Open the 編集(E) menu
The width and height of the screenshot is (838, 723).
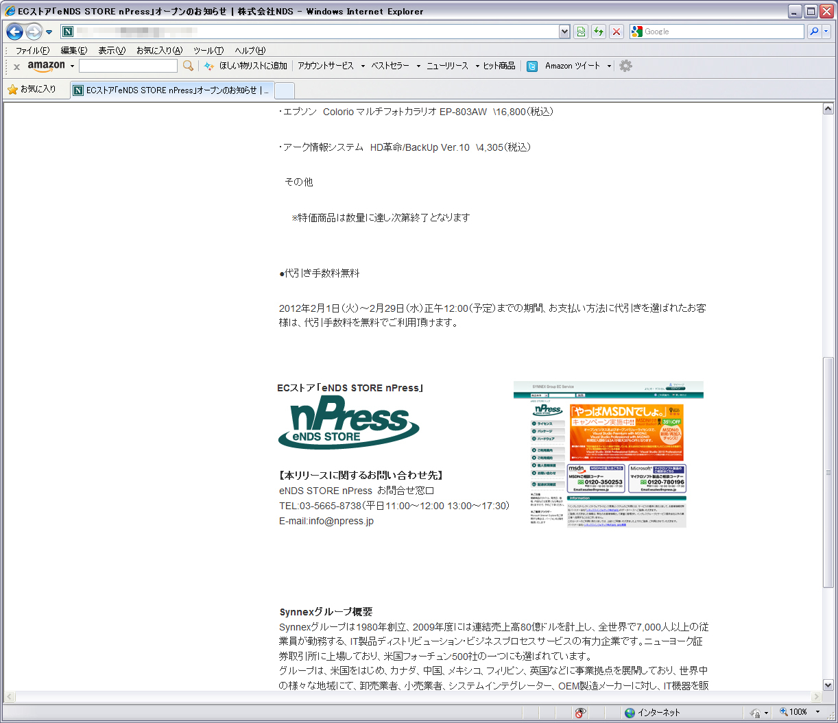(x=73, y=51)
